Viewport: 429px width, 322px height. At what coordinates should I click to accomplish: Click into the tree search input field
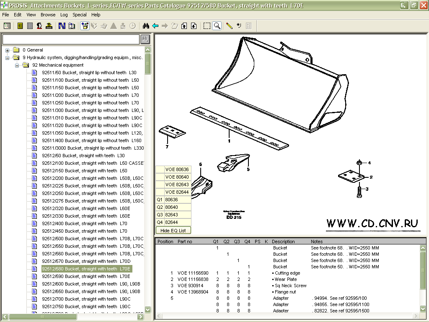click(x=71, y=39)
